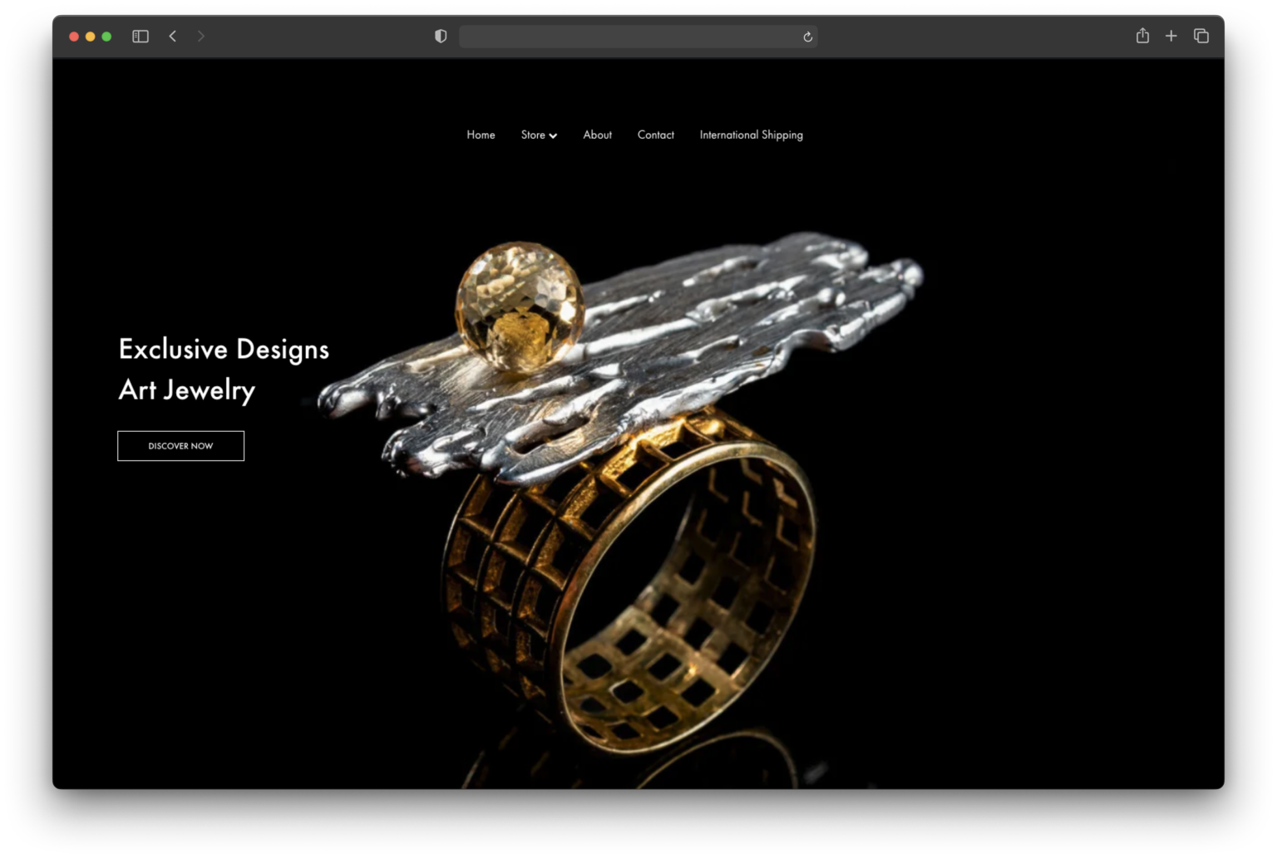Open a new browser tab
The image size is (1277, 858).
click(1171, 36)
